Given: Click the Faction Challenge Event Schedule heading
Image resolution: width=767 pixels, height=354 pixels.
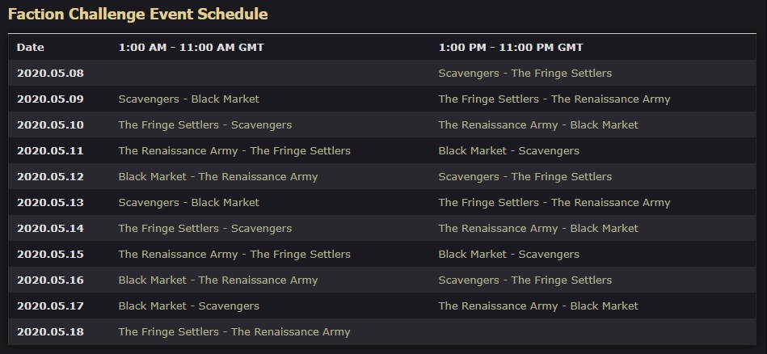Looking at the screenshot, I should click(x=138, y=15).
